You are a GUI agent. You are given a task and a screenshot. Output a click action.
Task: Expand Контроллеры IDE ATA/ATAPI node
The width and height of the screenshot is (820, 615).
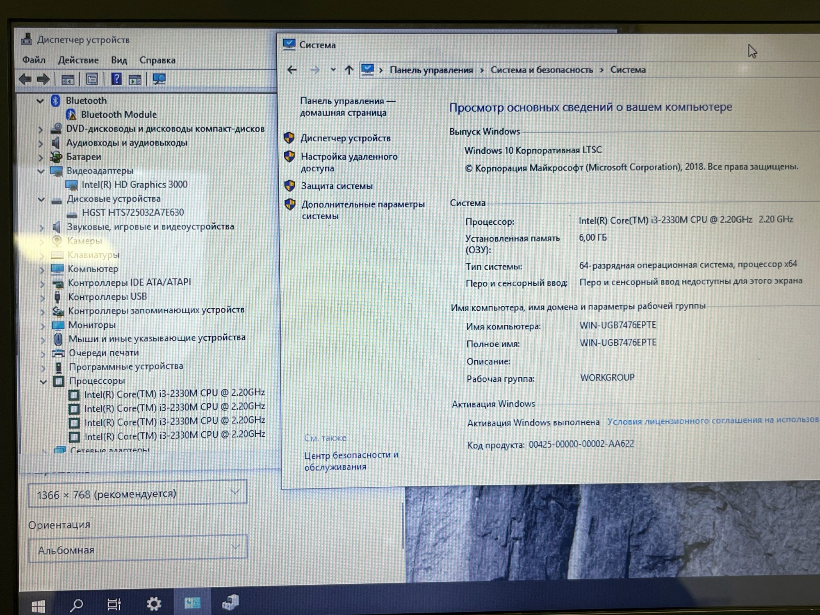click(x=42, y=284)
